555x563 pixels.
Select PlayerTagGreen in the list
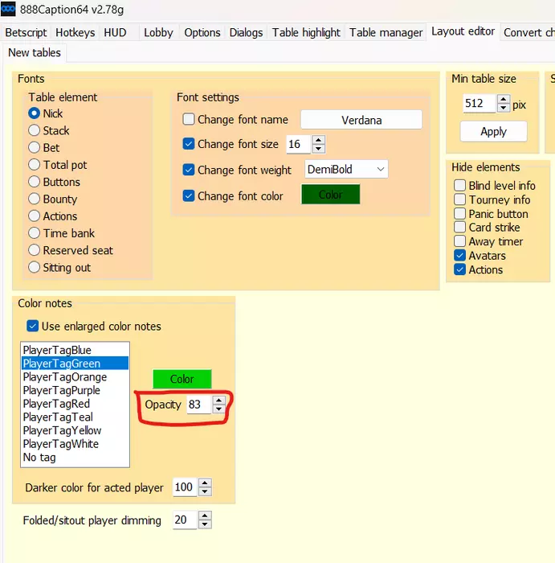pyautogui.click(x=75, y=364)
